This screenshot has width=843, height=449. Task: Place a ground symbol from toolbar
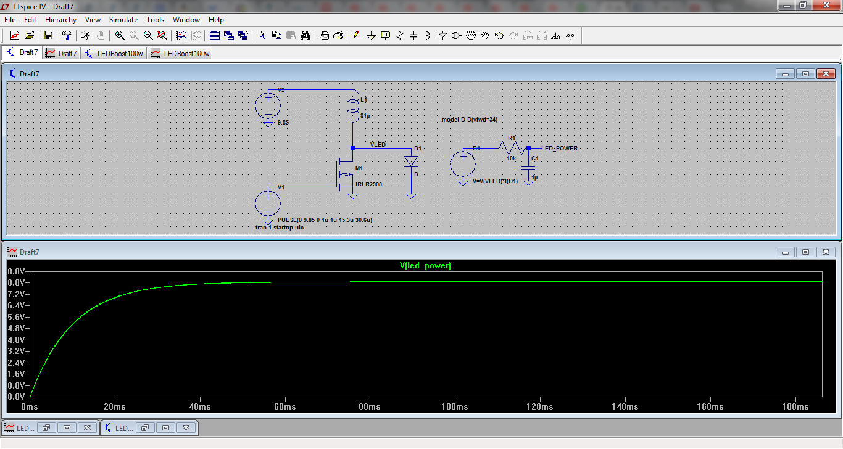[x=371, y=36]
